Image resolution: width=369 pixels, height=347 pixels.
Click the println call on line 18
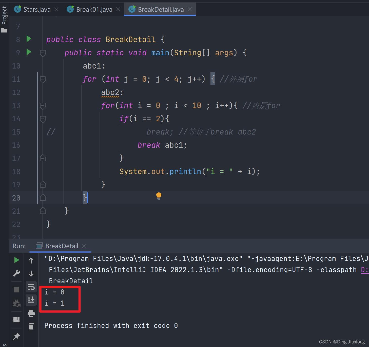(x=190, y=172)
